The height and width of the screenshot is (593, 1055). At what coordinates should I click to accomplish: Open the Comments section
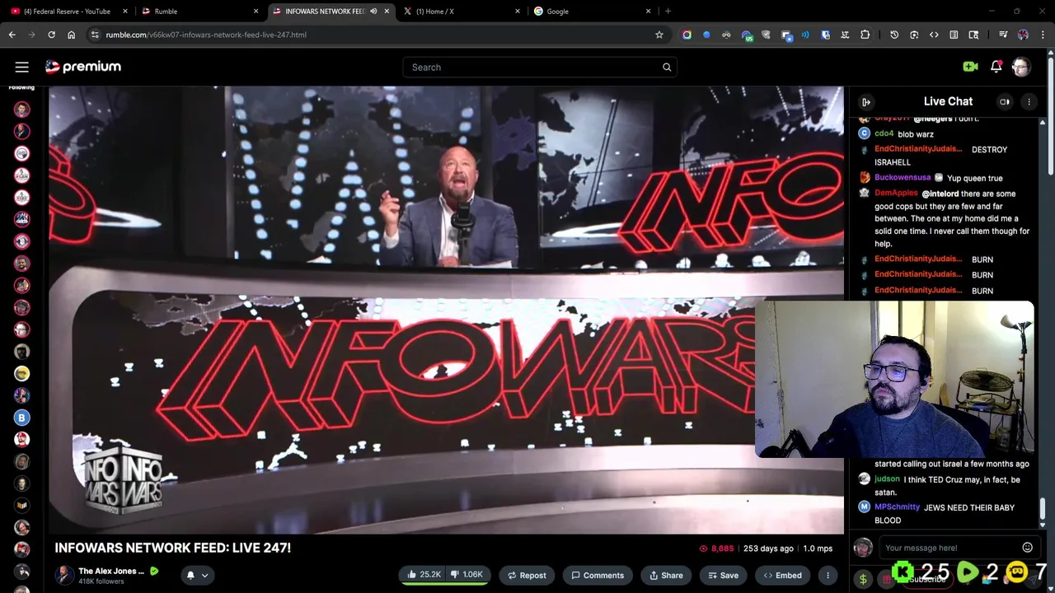click(x=598, y=575)
